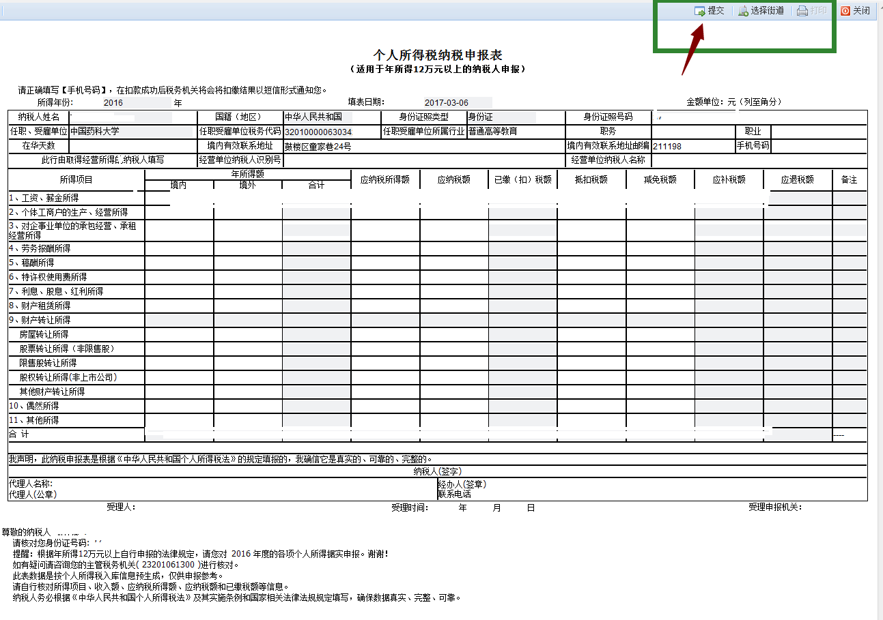Click the industry field showing 普通高等教育
This screenshot has height=620, width=883.
click(x=516, y=132)
